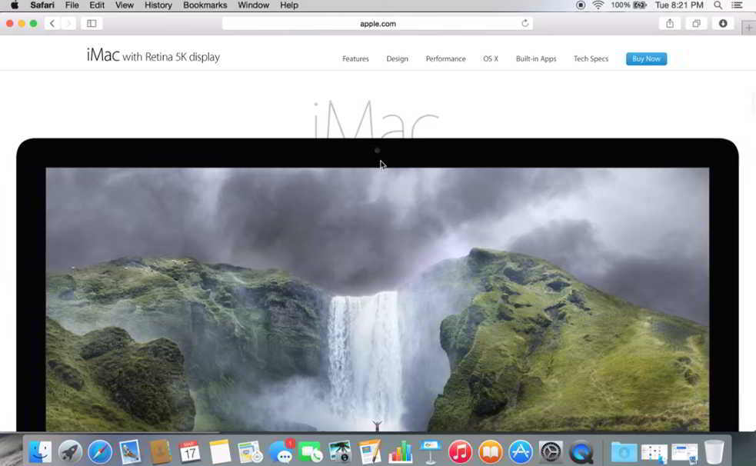Open Contacts book icon in dock
The image size is (756, 466).
click(160, 452)
